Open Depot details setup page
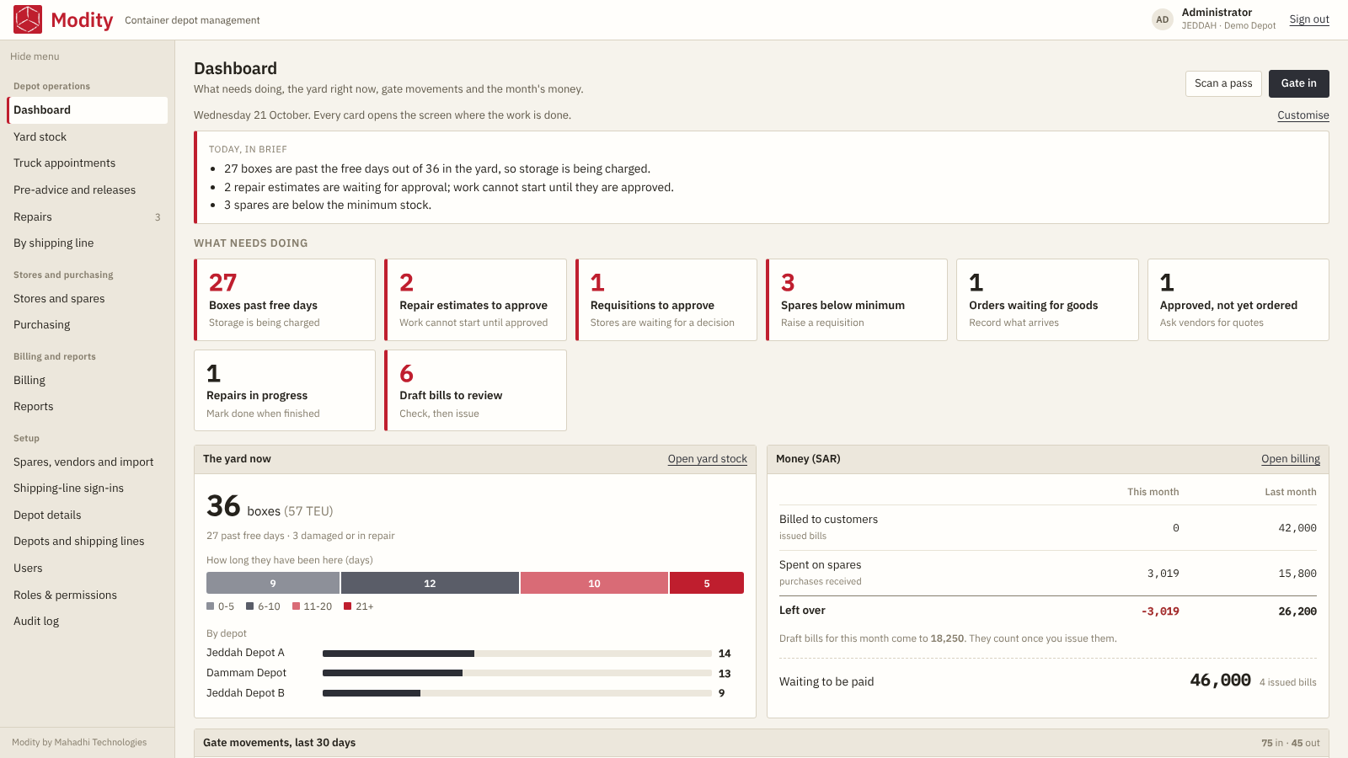 point(88,515)
